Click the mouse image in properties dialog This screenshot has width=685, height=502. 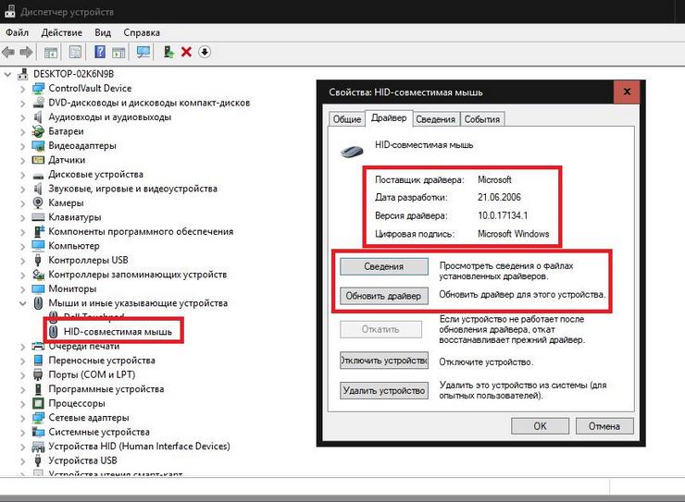point(352,152)
